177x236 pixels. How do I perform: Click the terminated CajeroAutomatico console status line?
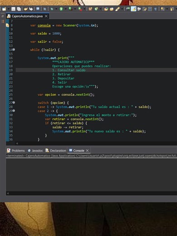click(91, 156)
